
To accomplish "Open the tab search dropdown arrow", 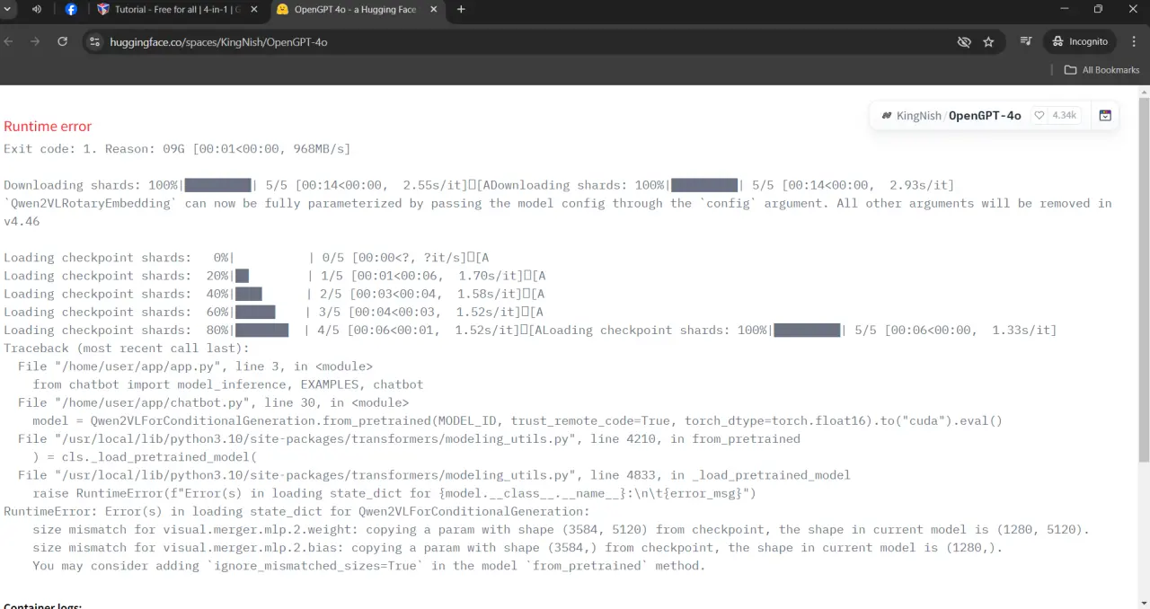I will (9, 9).
